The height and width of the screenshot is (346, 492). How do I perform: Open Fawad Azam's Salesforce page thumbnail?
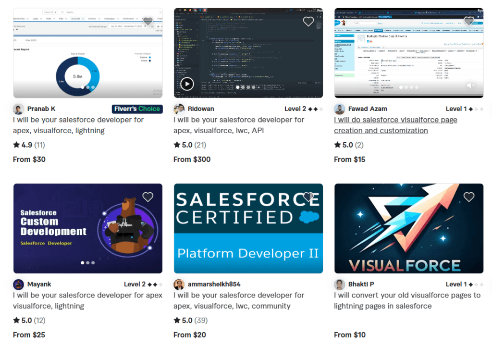[x=408, y=53]
